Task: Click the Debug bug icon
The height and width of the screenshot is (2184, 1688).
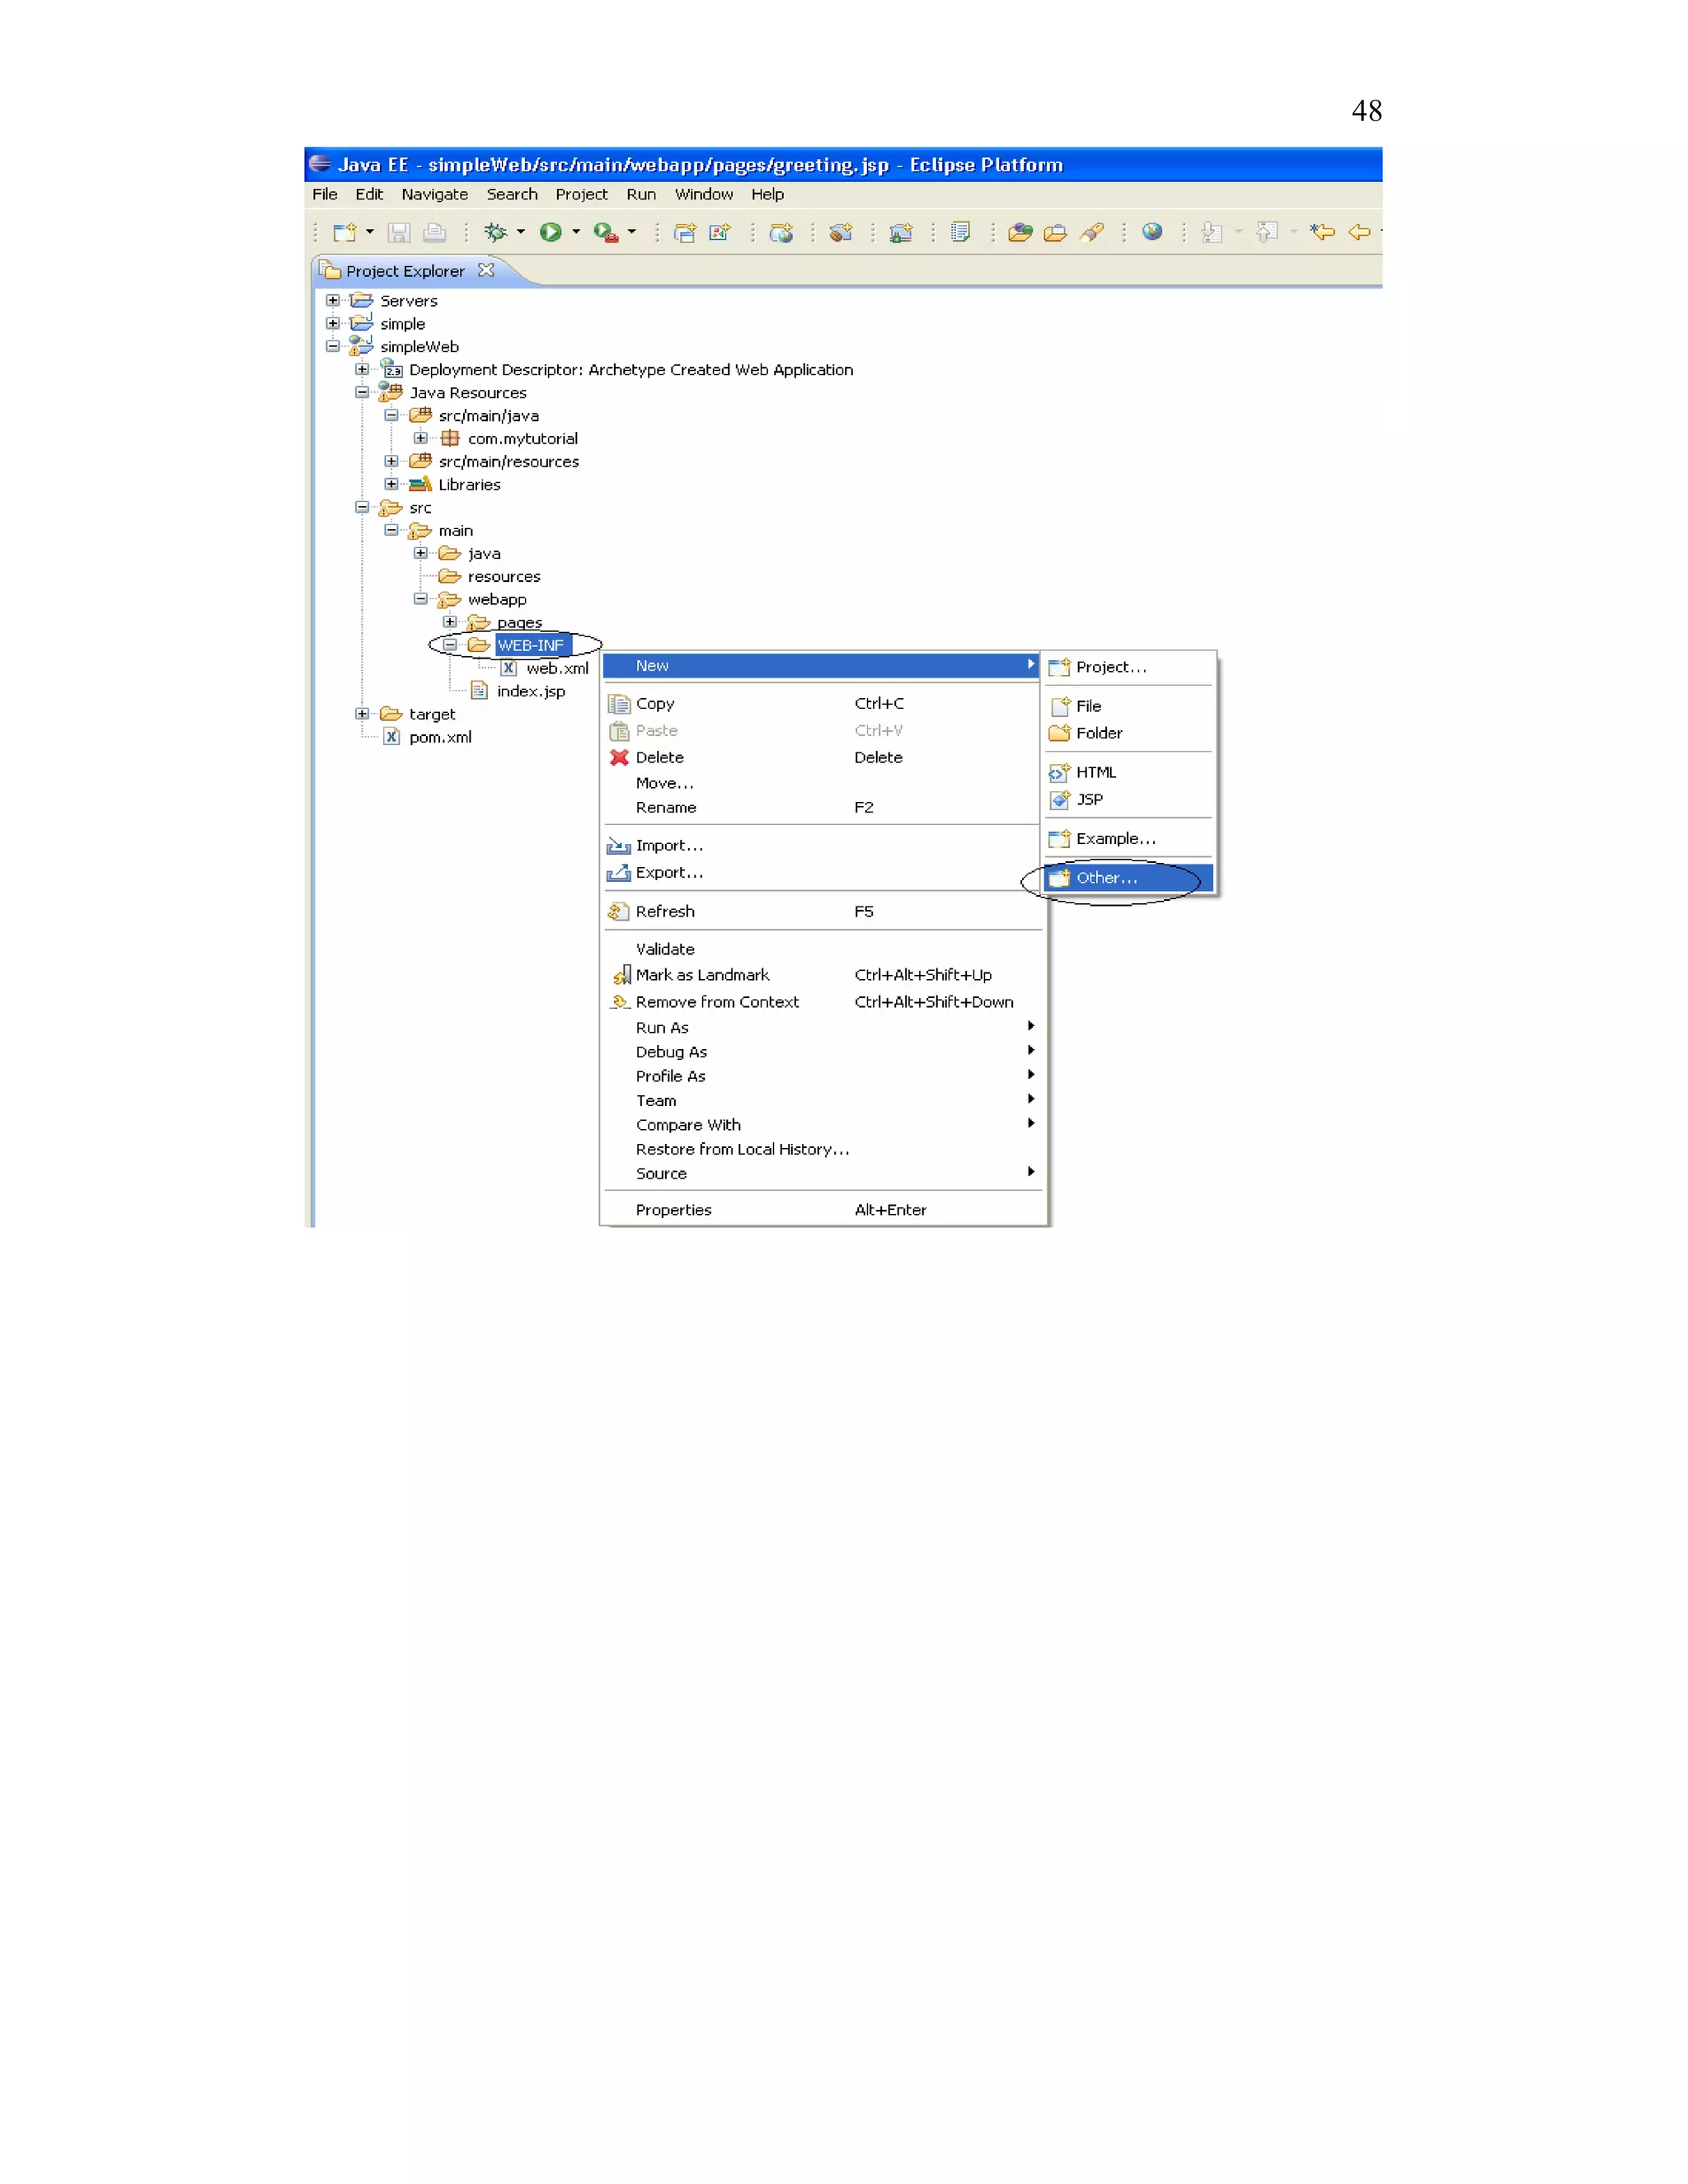Action: (x=495, y=232)
